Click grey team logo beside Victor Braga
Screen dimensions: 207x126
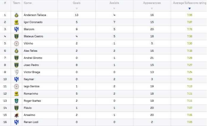point(16,72)
